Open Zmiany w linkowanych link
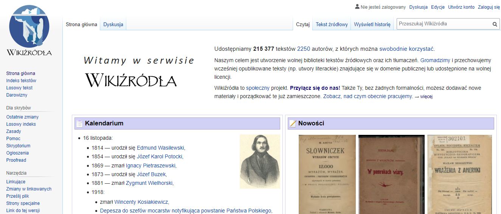The image size is (501, 214). point(29,189)
